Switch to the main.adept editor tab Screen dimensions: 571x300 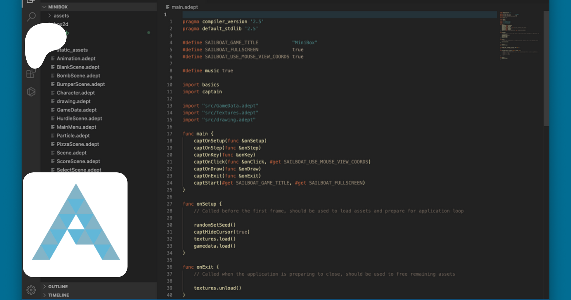click(x=185, y=7)
